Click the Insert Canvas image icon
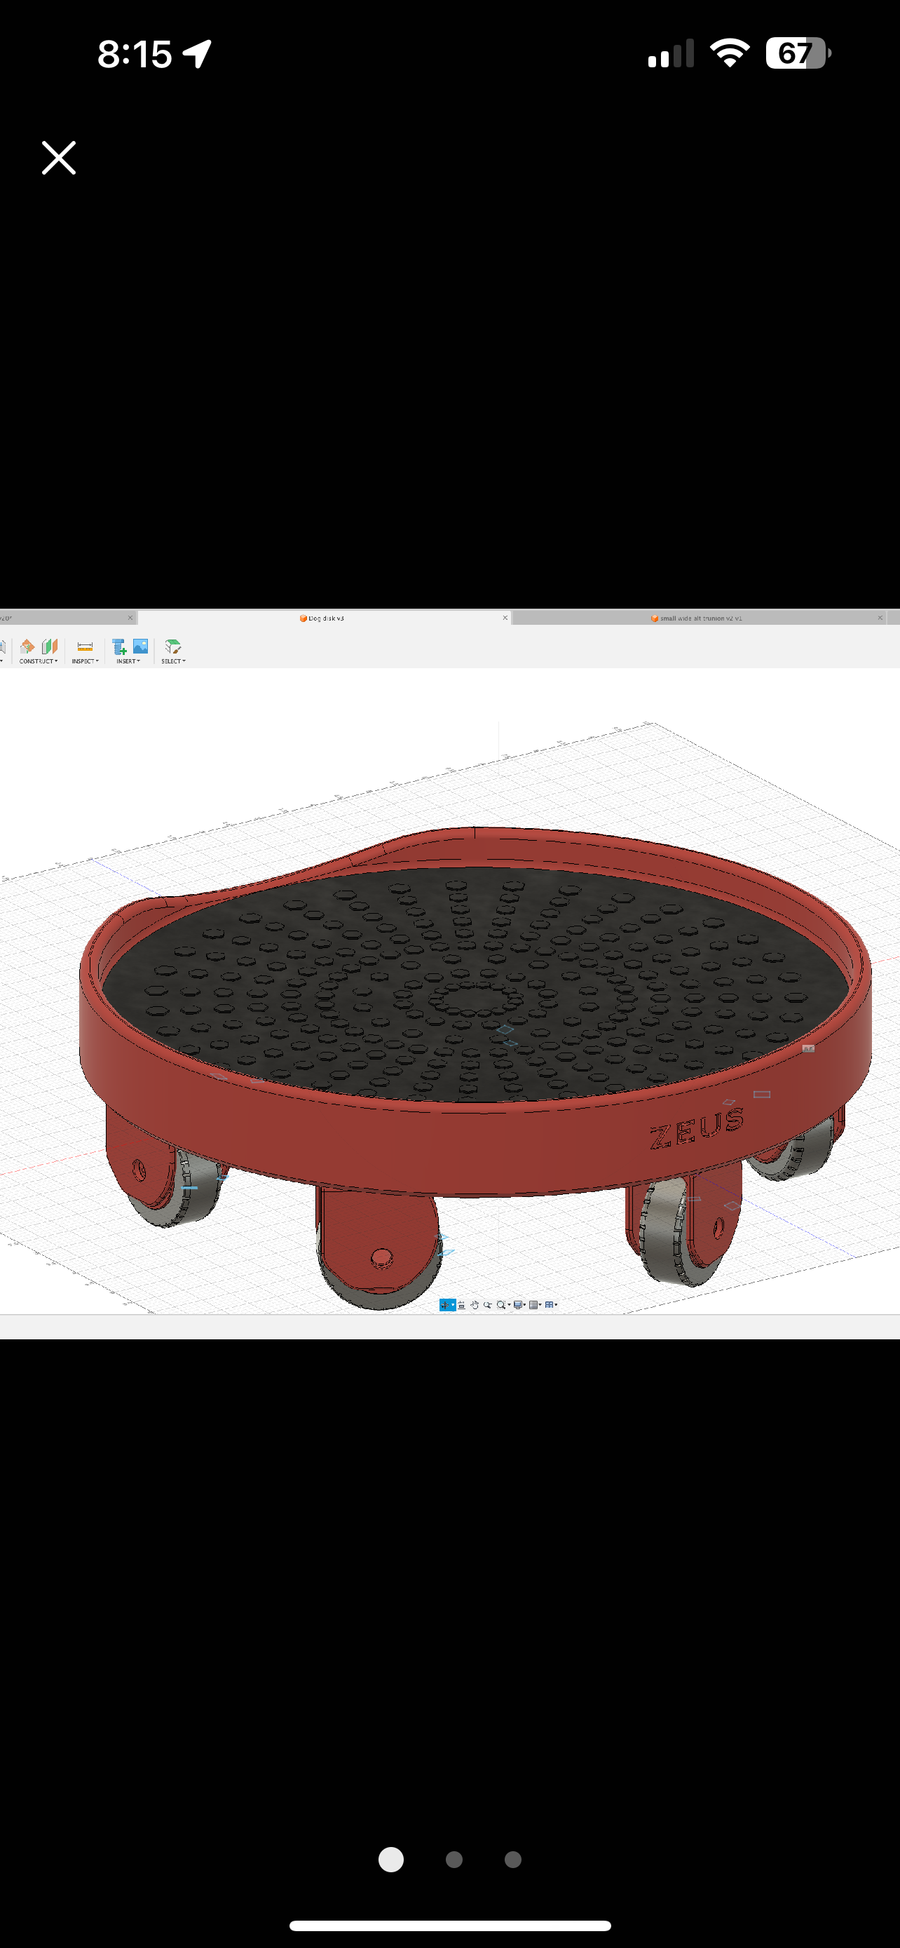The image size is (900, 1948). (x=141, y=646)
